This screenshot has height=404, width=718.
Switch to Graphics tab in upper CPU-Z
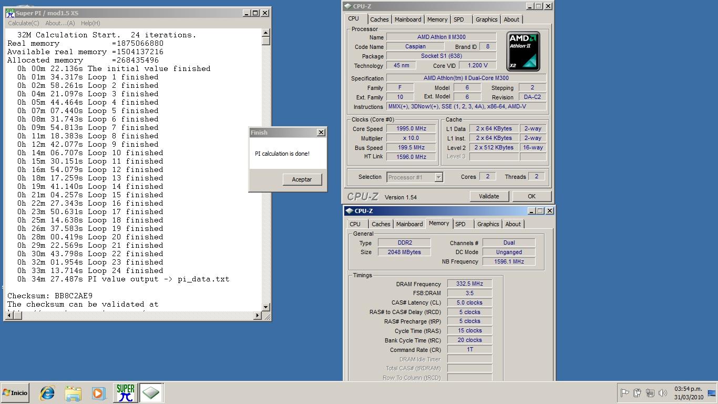click(x=486, y=19)
